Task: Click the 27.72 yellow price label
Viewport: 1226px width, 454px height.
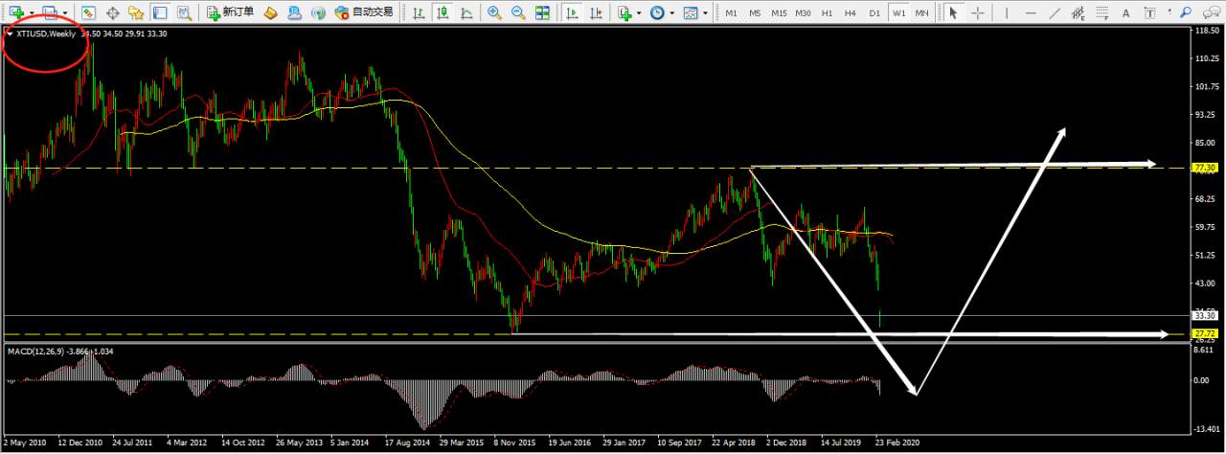Action: click(x=1204, y=333)
